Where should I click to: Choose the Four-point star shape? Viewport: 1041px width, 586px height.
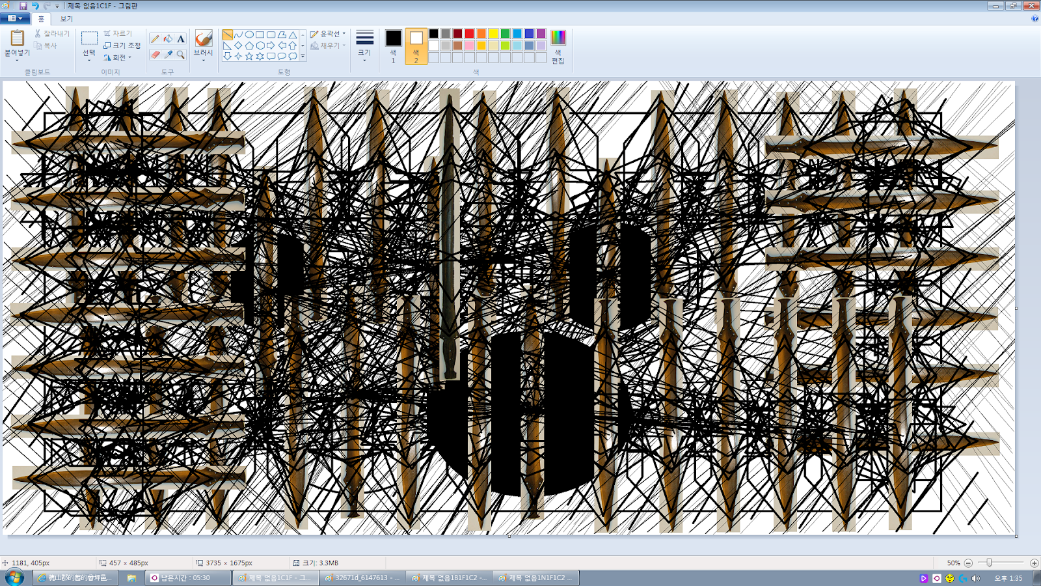tap(238, 56)
